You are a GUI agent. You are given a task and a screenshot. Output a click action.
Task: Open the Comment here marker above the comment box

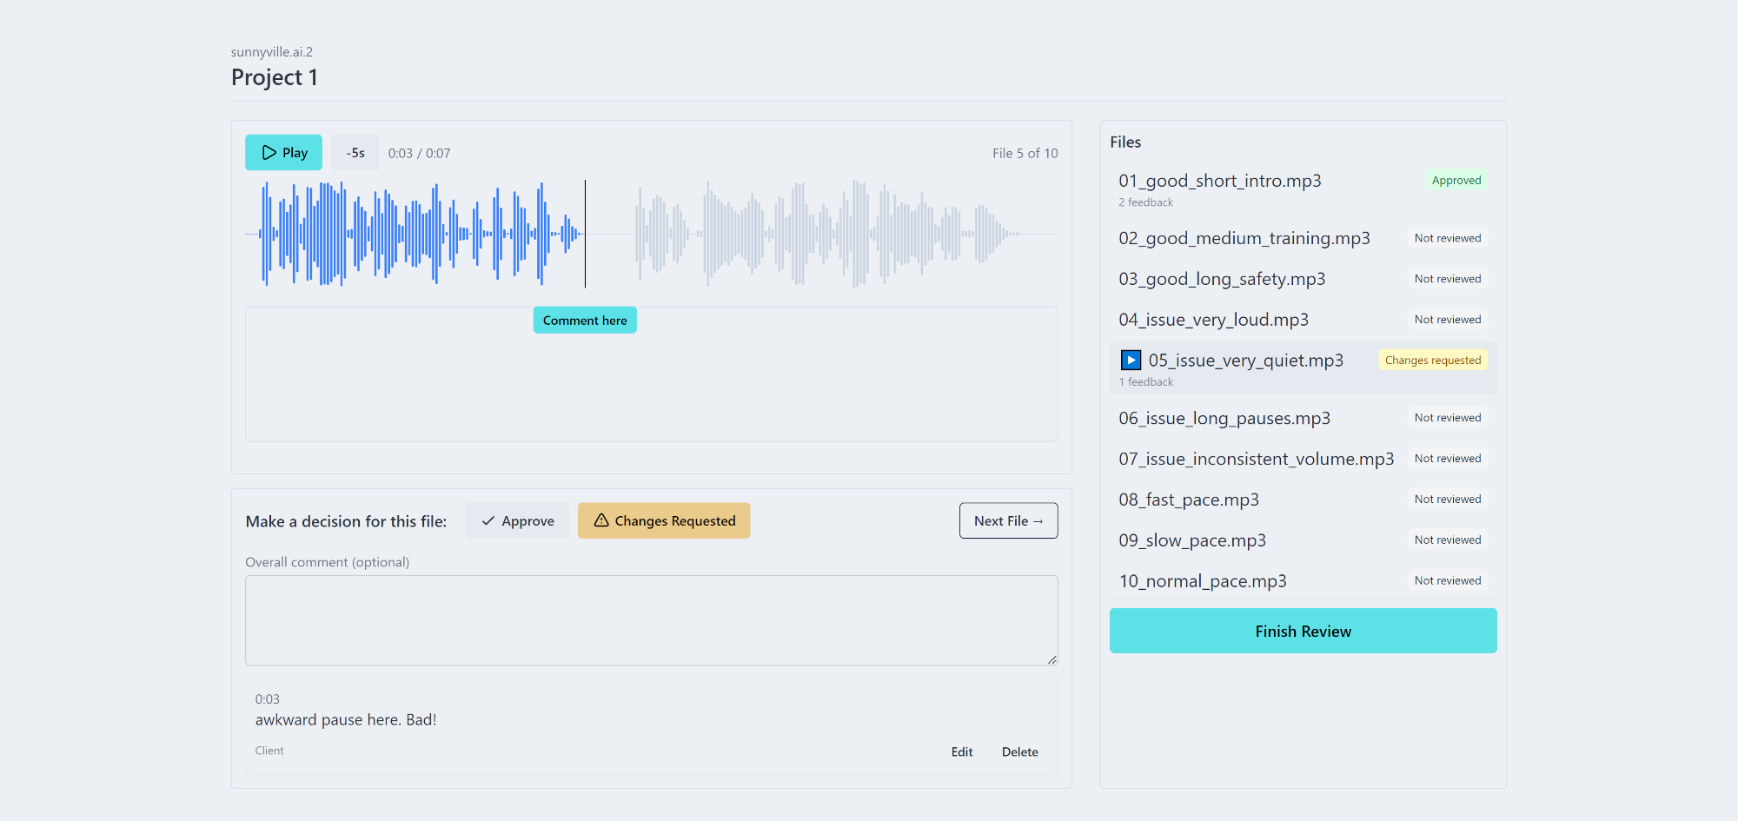tap(584, 320)
